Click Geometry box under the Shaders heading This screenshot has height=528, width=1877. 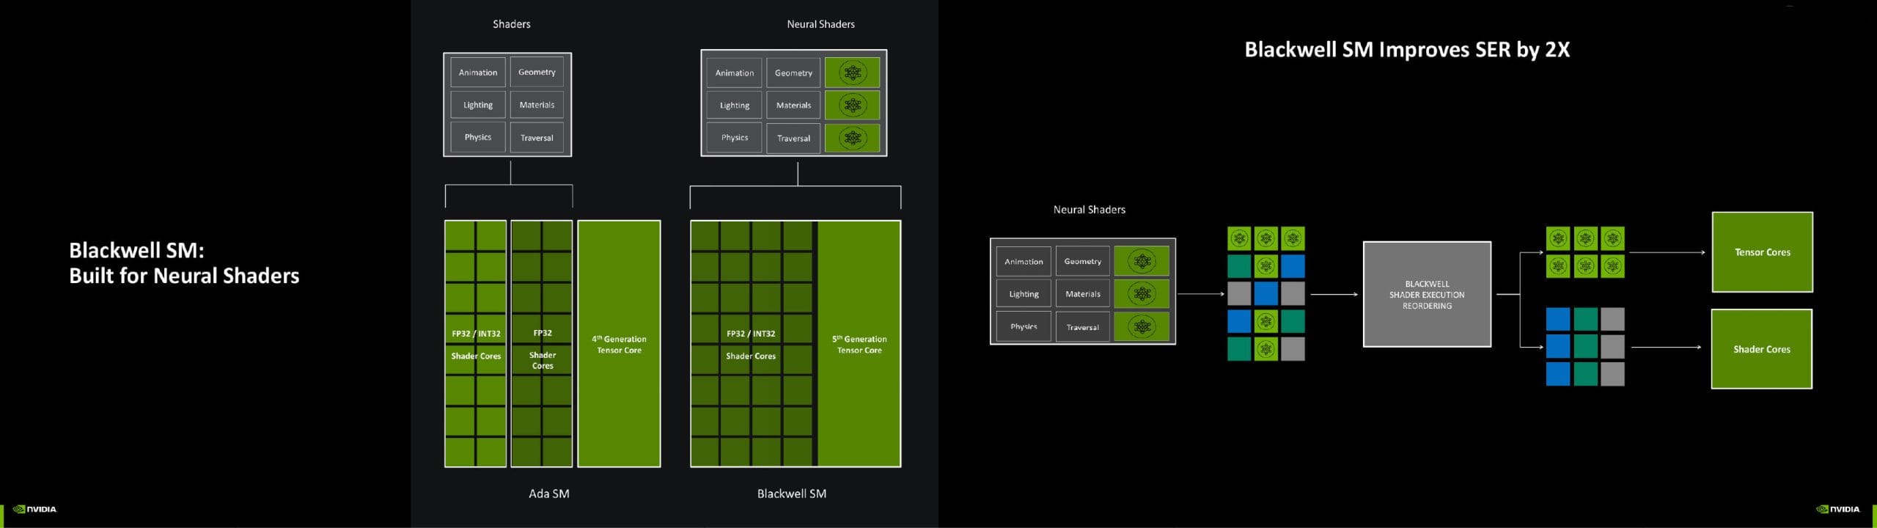(x=537, y=72)
